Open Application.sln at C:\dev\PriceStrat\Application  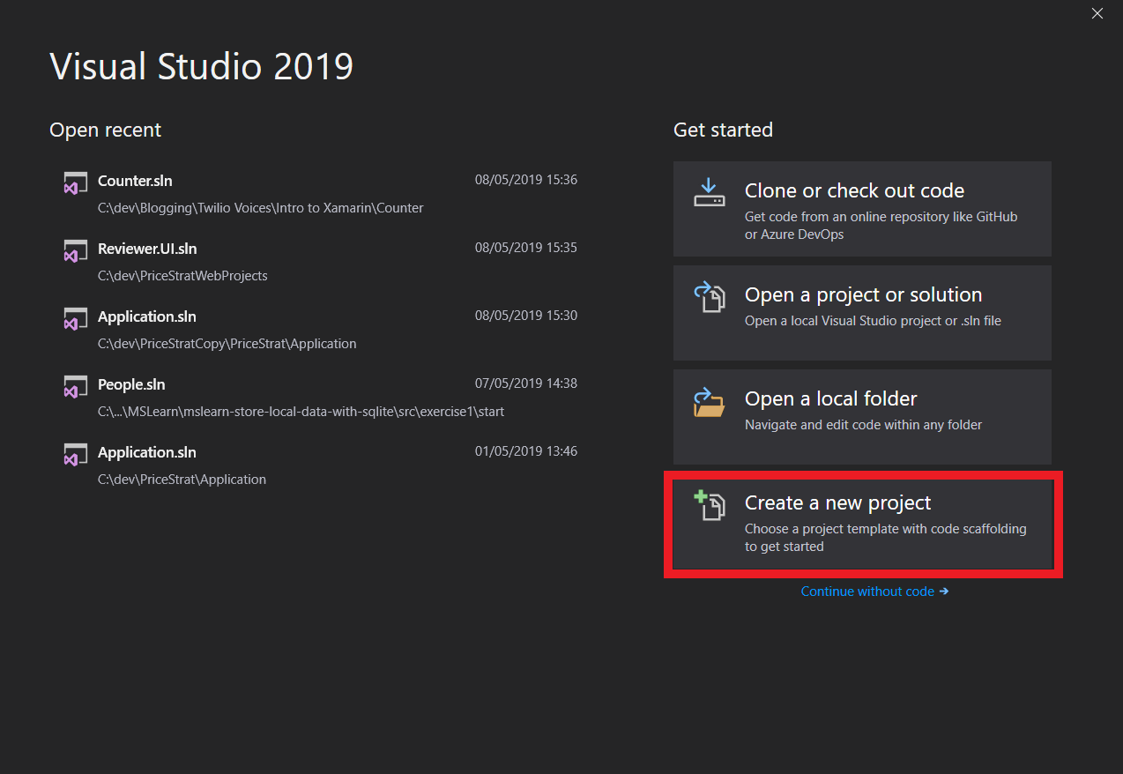[x=321, y=465]
